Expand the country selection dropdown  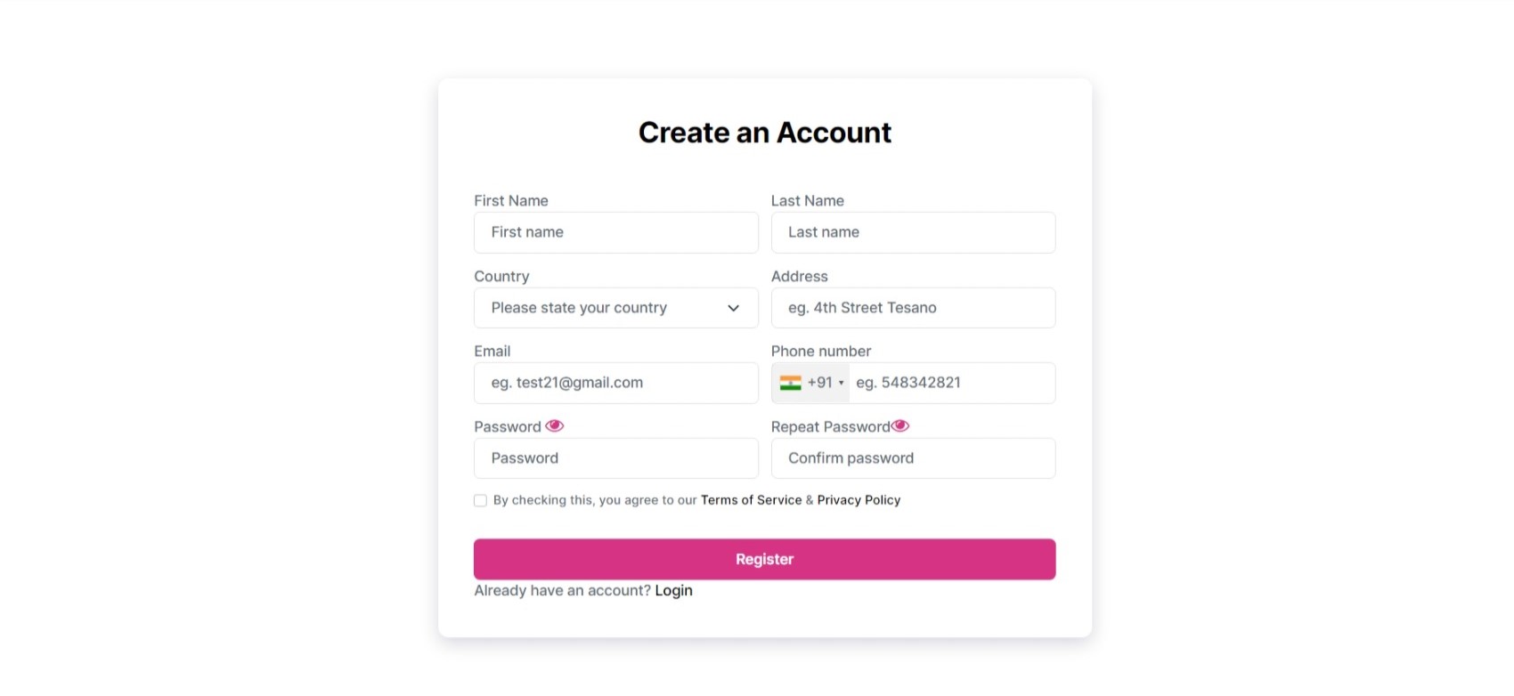click(616, 308)
